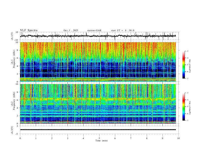Select the "Oct. 3 , 2025" date text
This screenshot has height=155, width=201.
click(x=71, y=30)
